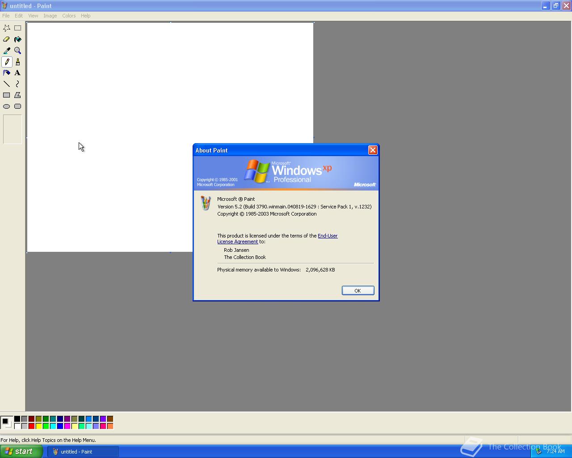
Task: Open the Help menu
Action: 85,16
